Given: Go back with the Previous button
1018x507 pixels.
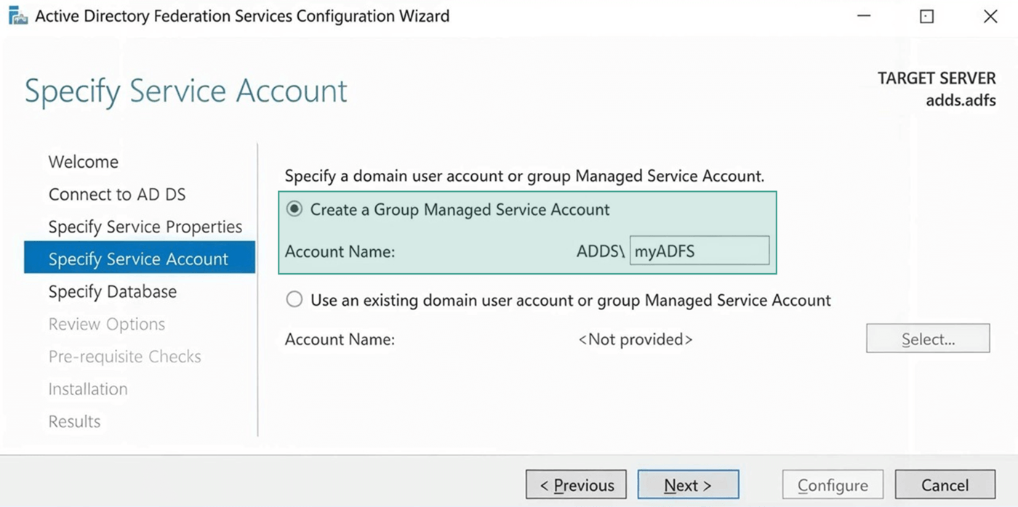Looking at the screenshot, I should coord(576,485).
